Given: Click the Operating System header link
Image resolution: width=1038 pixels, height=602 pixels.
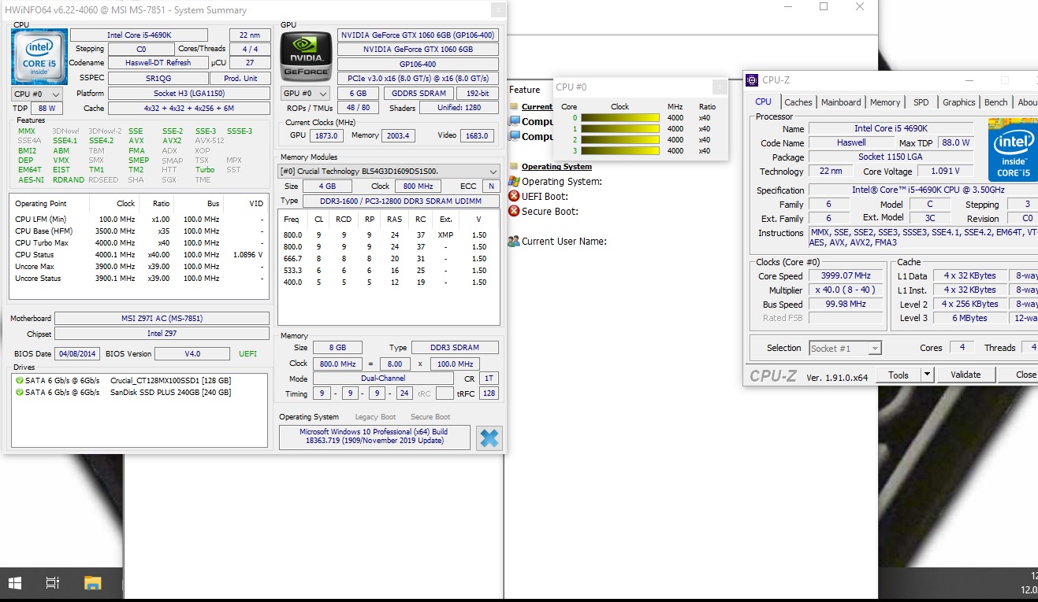Looking at the screenshot, I should 556,166.
